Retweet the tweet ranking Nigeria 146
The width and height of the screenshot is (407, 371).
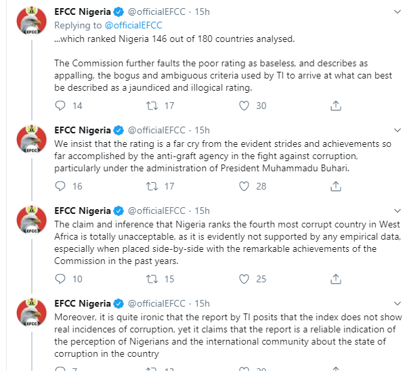152,106
